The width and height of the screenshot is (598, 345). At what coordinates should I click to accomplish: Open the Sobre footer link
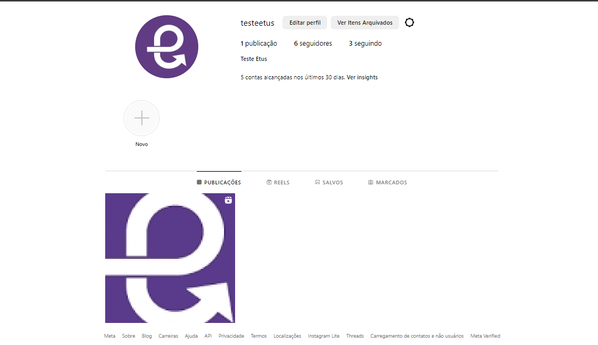click(x=128, y=336)
